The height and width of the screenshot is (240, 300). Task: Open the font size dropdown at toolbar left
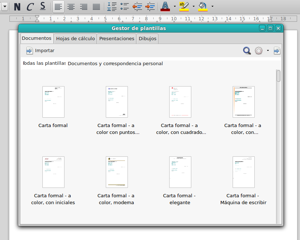(5, 7)
